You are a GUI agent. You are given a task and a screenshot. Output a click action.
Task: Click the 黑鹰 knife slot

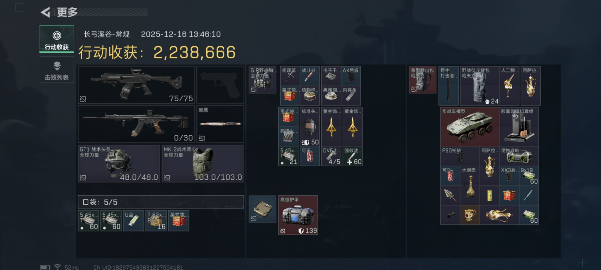[x=220, y=124]
